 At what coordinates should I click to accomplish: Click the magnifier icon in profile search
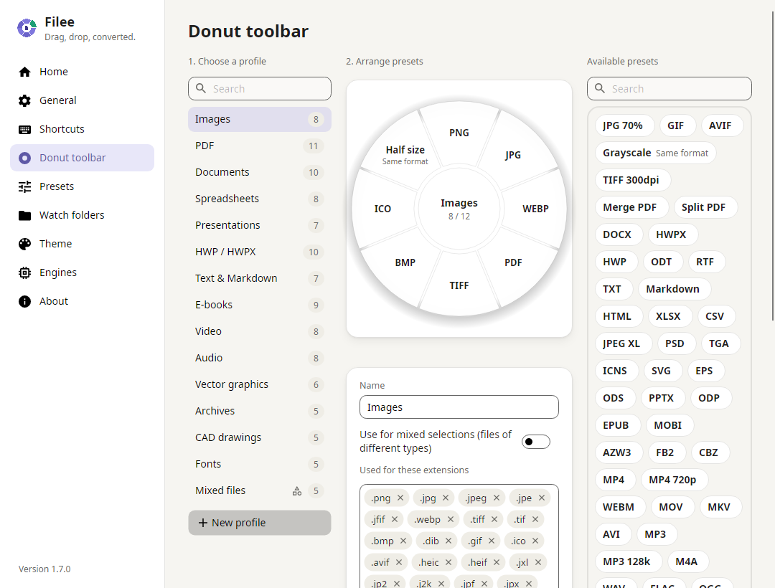tap(201, 88)
